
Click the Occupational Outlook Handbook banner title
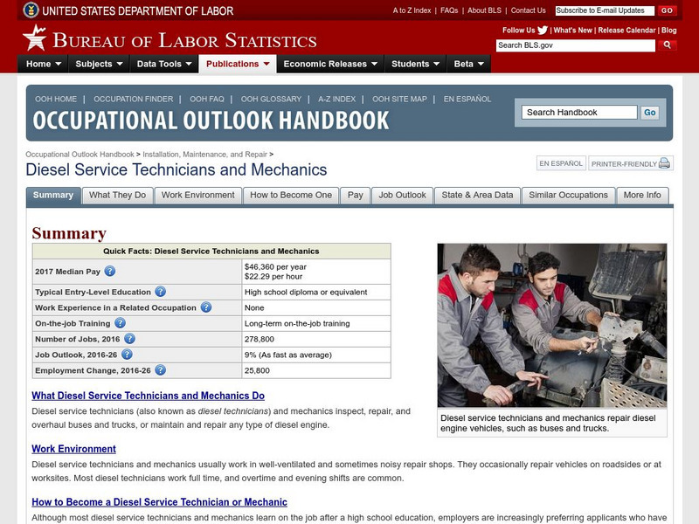pos(211,121)
